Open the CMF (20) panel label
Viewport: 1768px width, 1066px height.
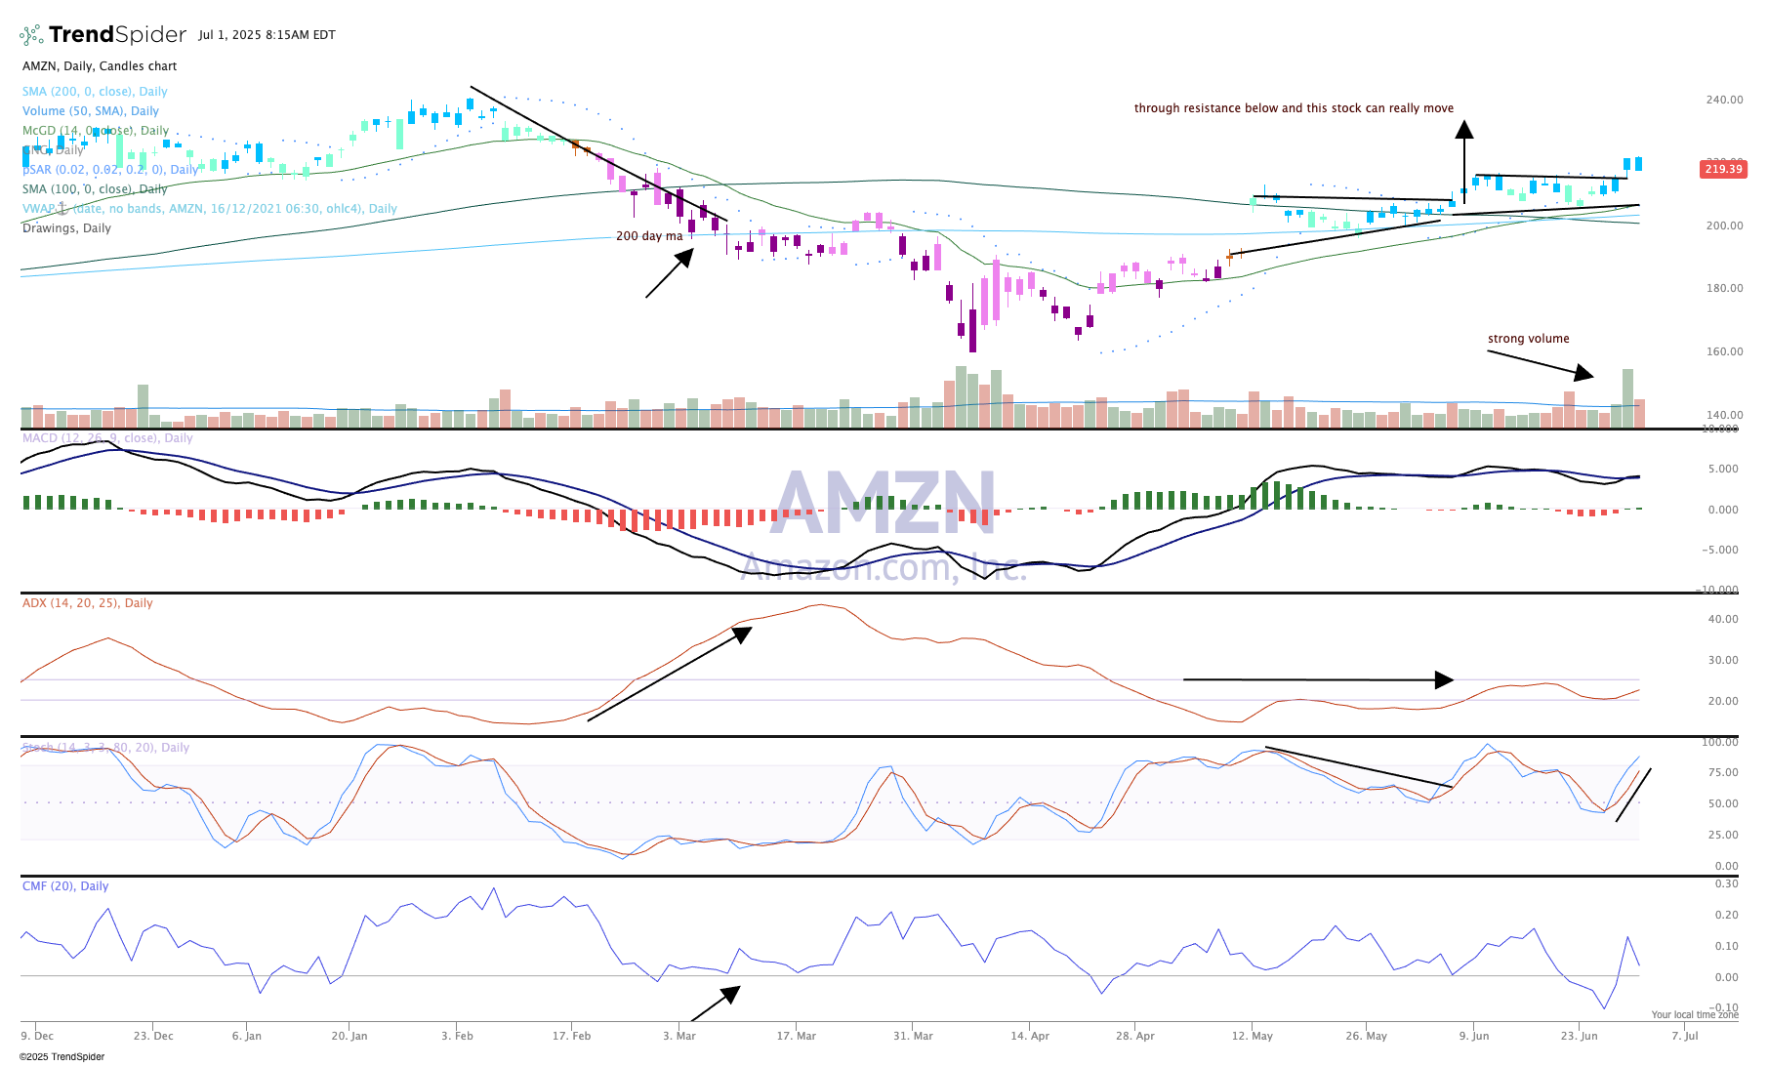pyautogui.click(x=65, y=886)
